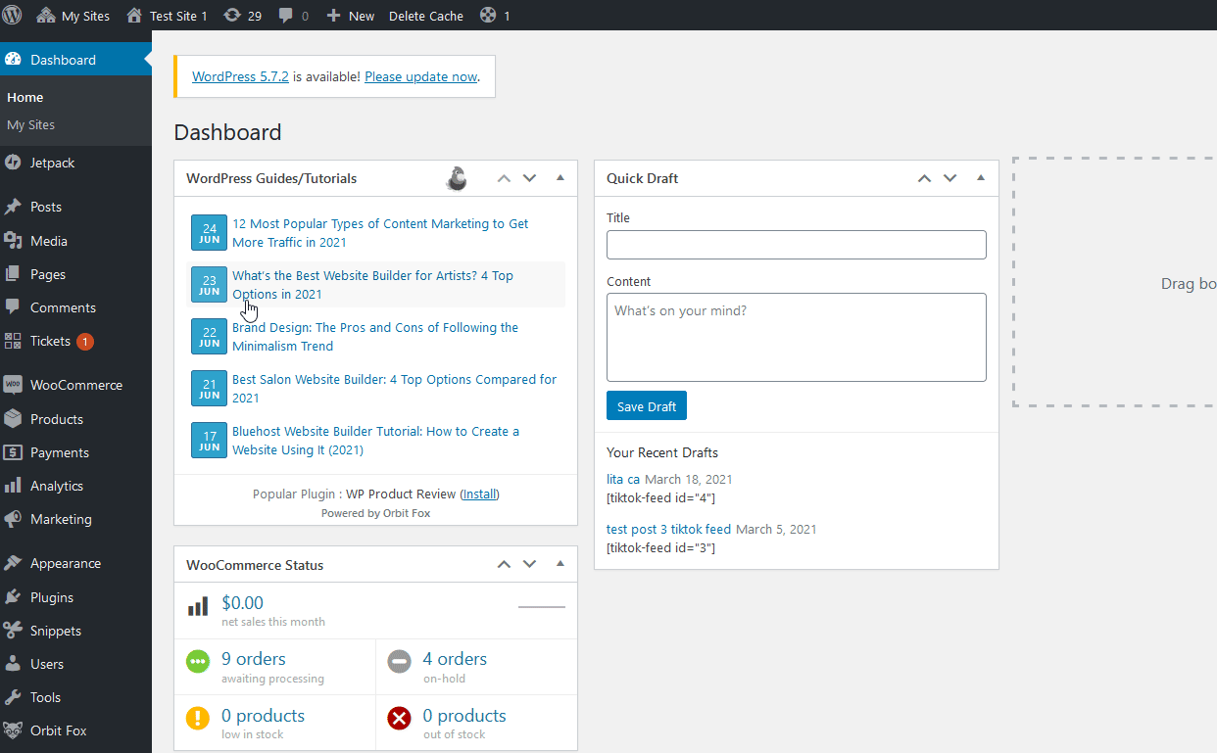Viewport: 1217px width, 753px height.
Task: Open Test Site 1 home menu
Action: tap(168, 16)
